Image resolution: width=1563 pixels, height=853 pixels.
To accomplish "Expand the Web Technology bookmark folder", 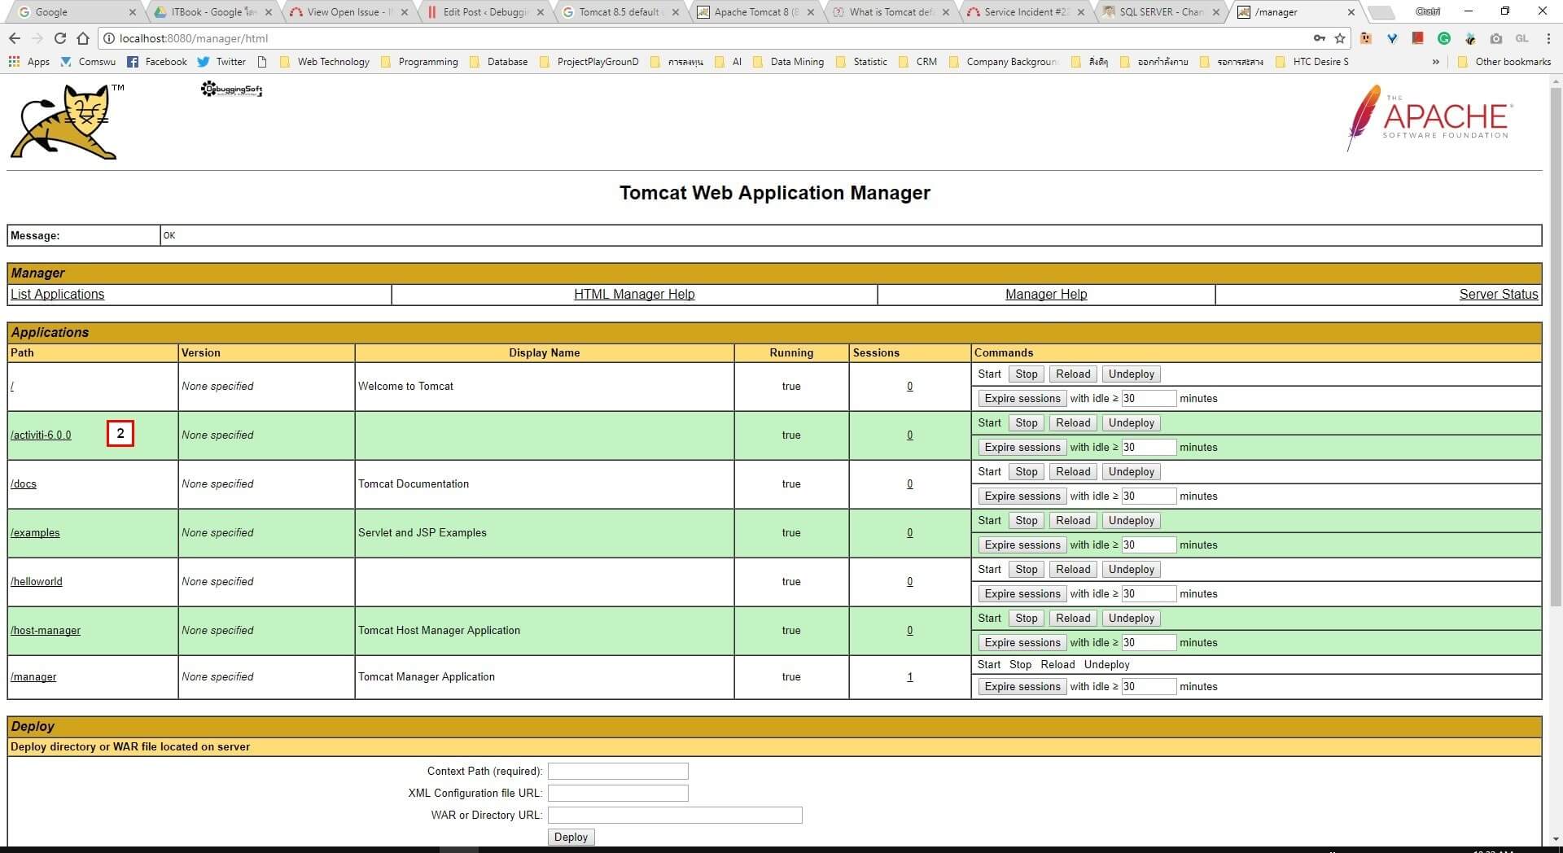I will (324, 62).
